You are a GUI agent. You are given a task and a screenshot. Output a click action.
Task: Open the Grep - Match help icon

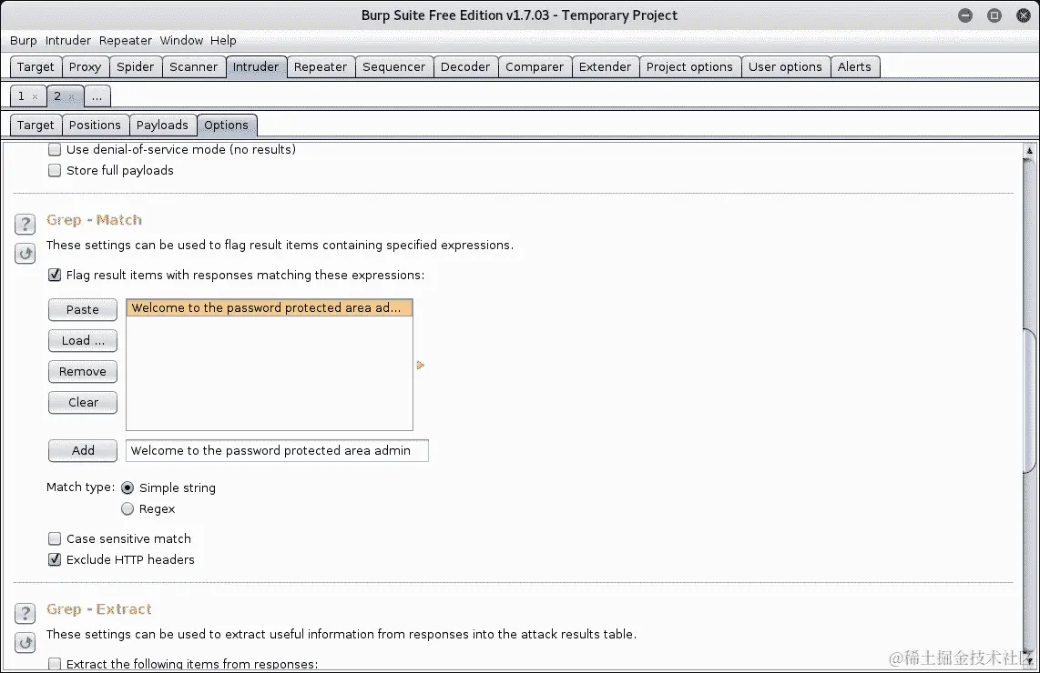pos(25,224)
